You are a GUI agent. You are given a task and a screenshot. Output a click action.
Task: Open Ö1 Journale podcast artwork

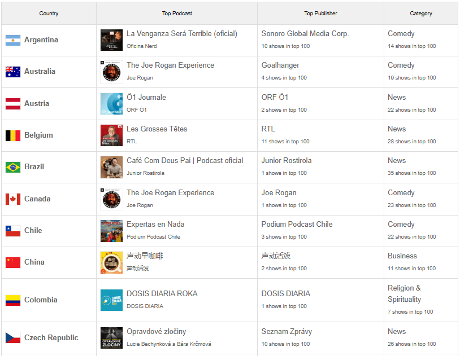tap(111, 104)
